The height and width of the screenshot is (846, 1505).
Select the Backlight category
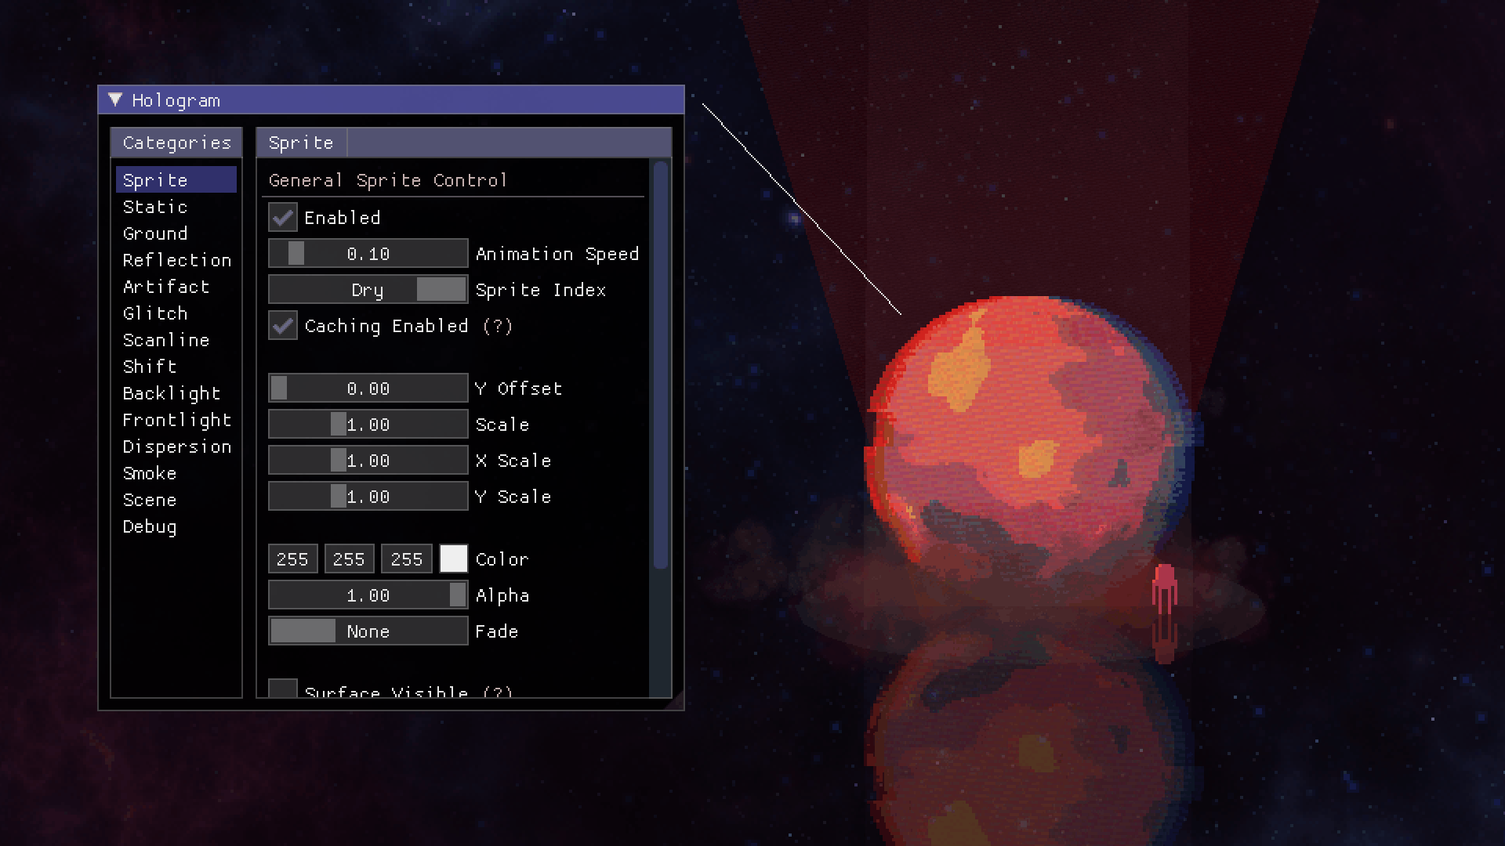point(171,393)
